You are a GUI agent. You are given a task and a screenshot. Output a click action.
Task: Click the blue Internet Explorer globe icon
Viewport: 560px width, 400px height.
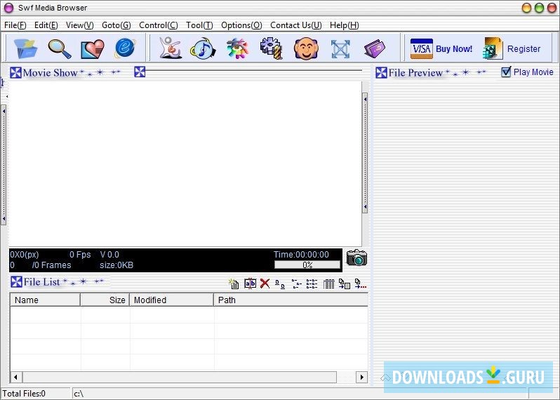click(126, 48)
